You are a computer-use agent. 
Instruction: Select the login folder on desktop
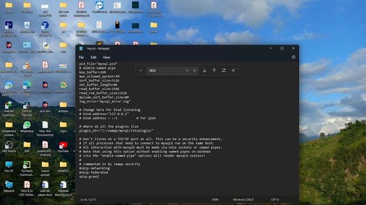(x=63, y=127)
